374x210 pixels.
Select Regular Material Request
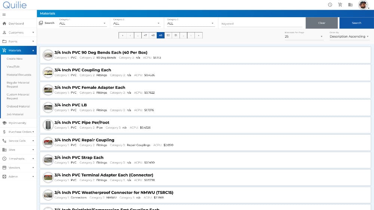click(18, 85)
